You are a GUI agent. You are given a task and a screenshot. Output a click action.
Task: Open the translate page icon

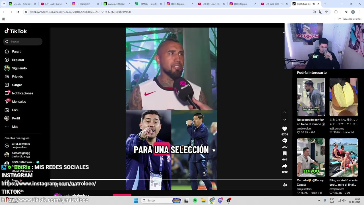pos(320,12)
